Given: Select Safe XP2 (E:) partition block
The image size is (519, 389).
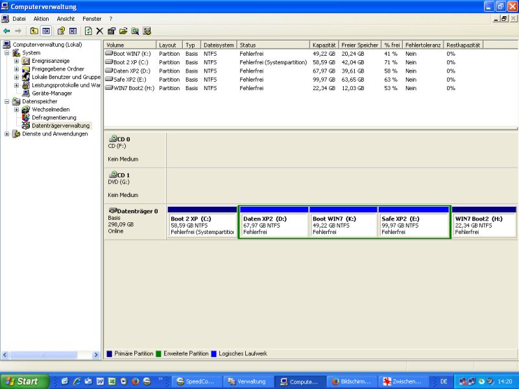Looking at the screenshot, I should point(413,222).
